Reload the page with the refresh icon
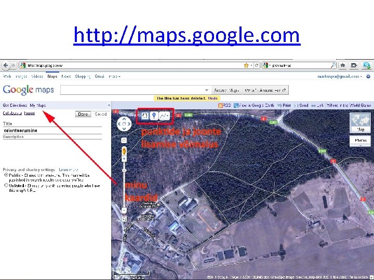 (257, 65)
